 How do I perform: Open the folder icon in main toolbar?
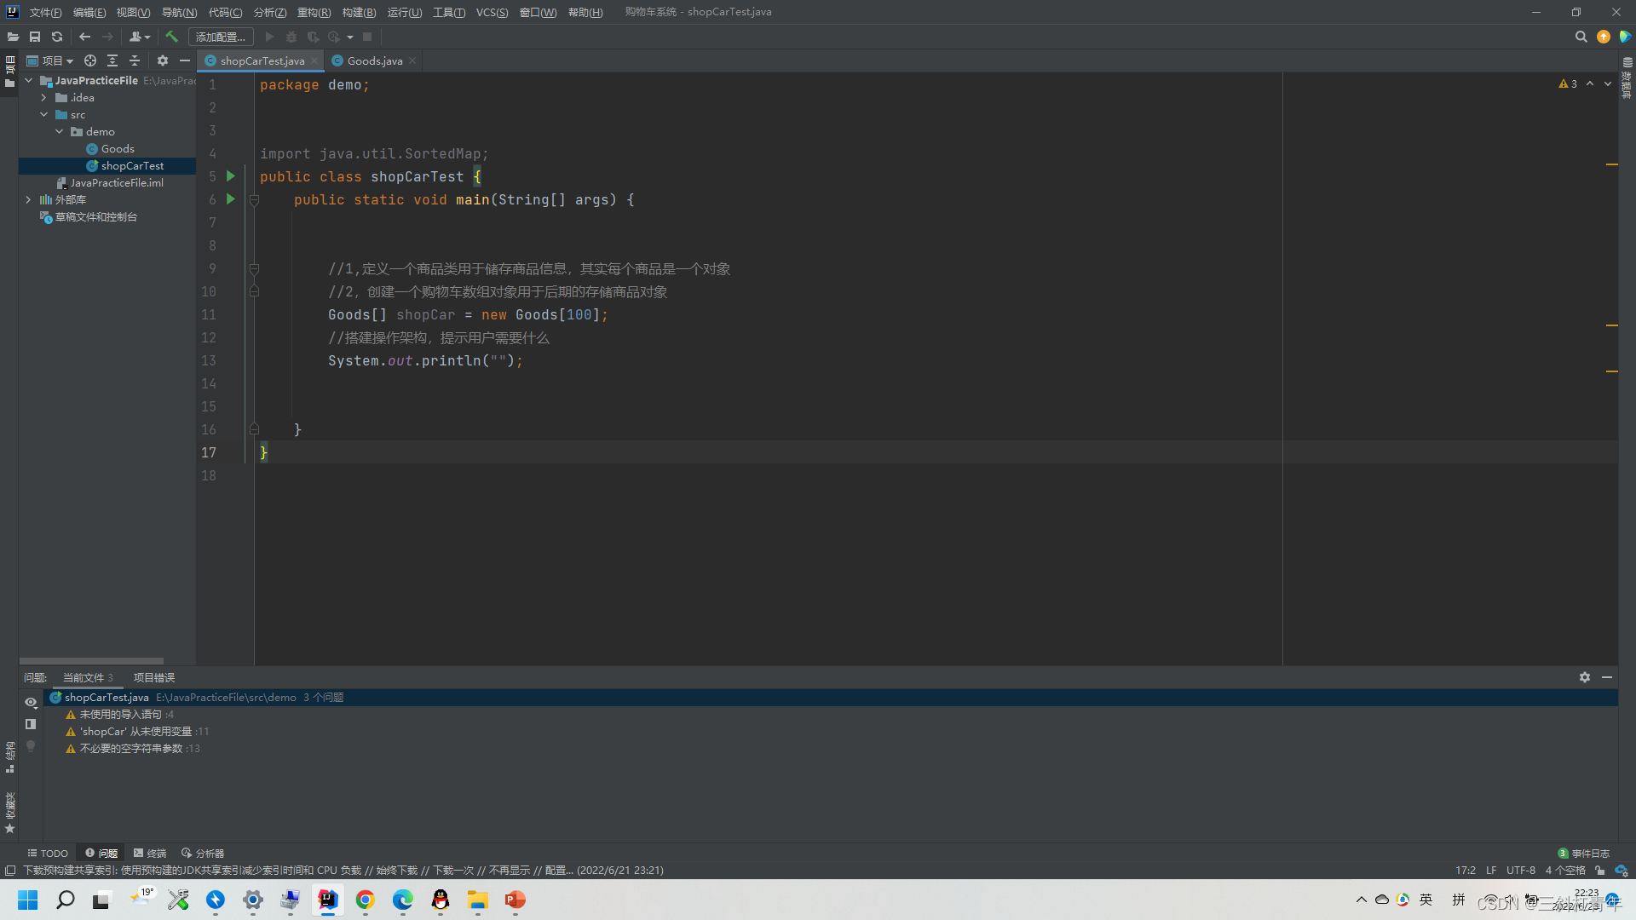click(x=13, y=37)
